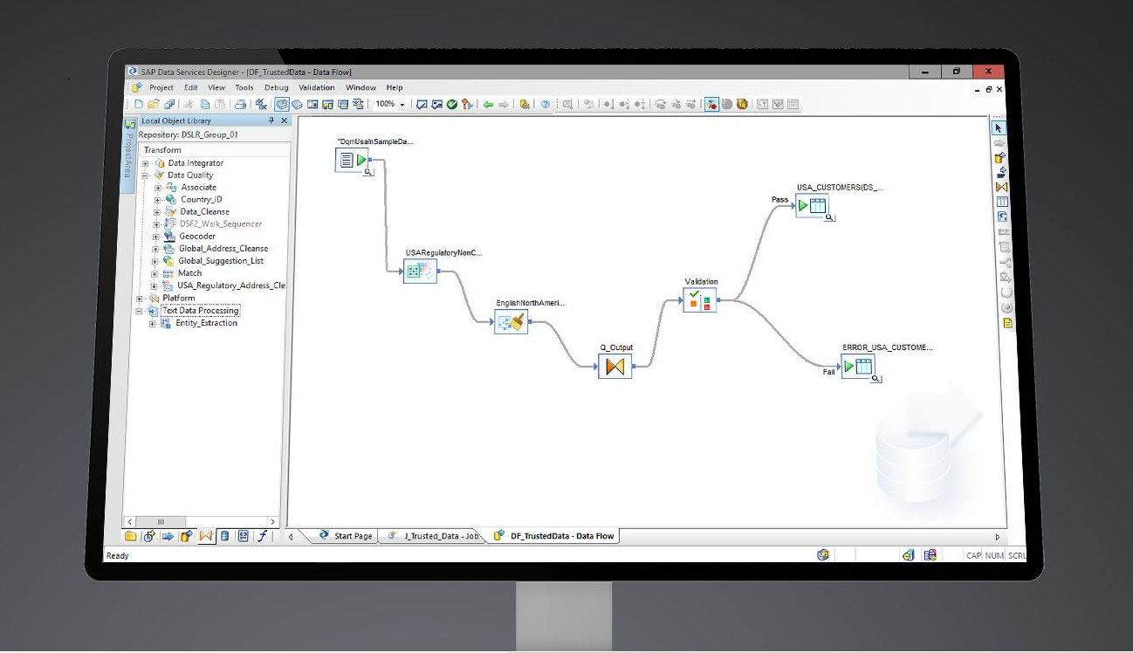
Task: Click the Repository: DSLR_Group_01 label
Action: click(x=188, y=135)
